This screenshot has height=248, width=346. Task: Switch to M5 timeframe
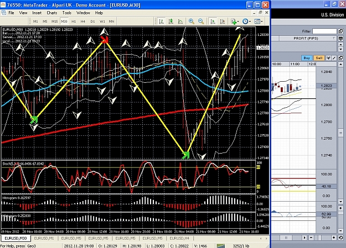pos(45,22)
